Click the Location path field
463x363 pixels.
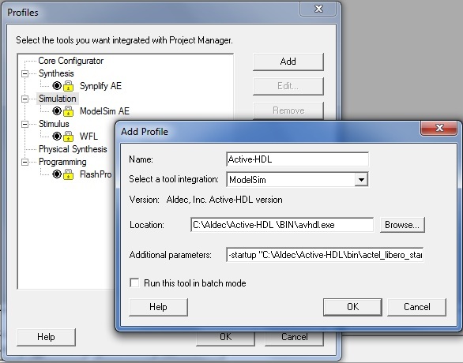click(x=282, y=225)
